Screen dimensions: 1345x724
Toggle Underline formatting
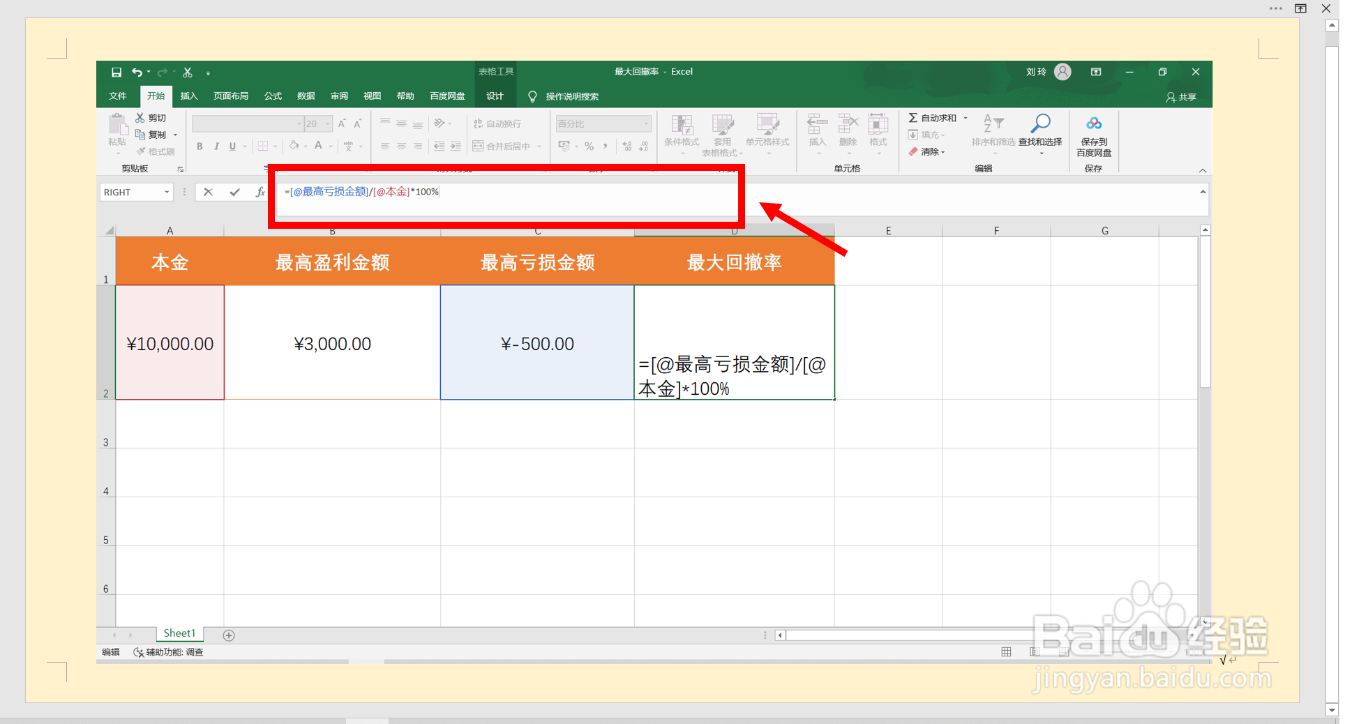(232, 146)
